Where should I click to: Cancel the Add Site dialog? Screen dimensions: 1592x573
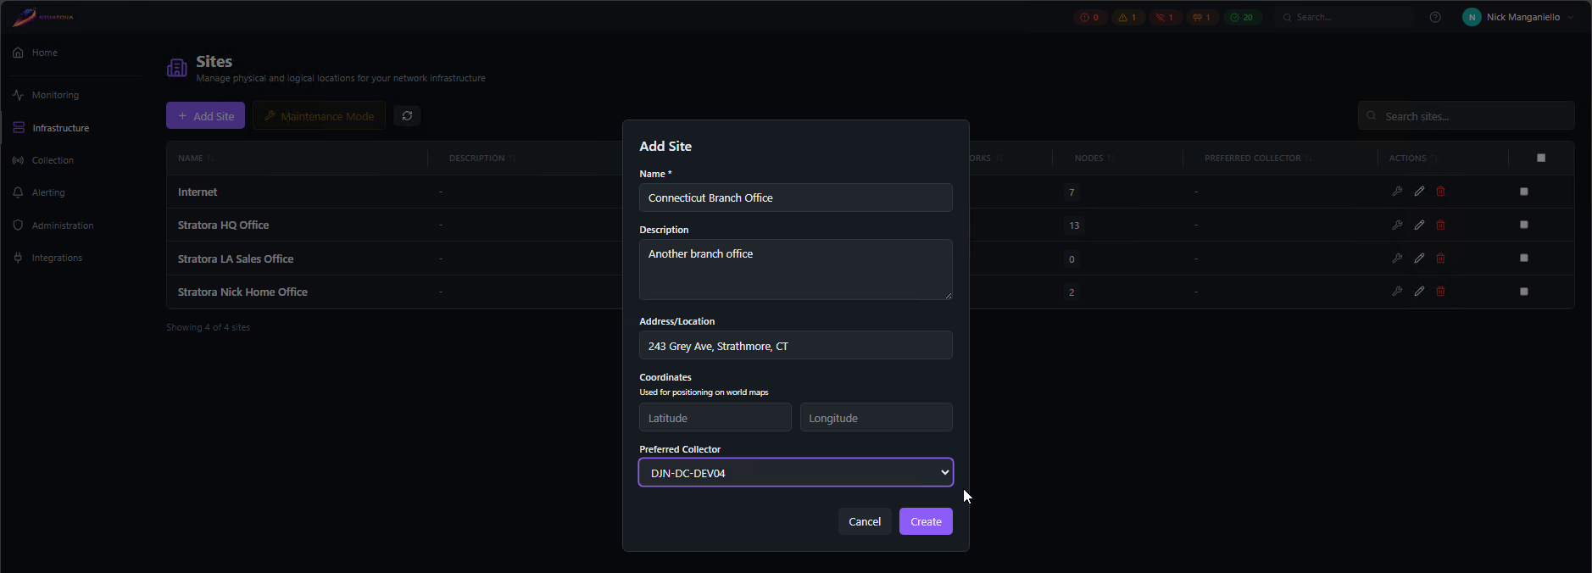(865, 521)
